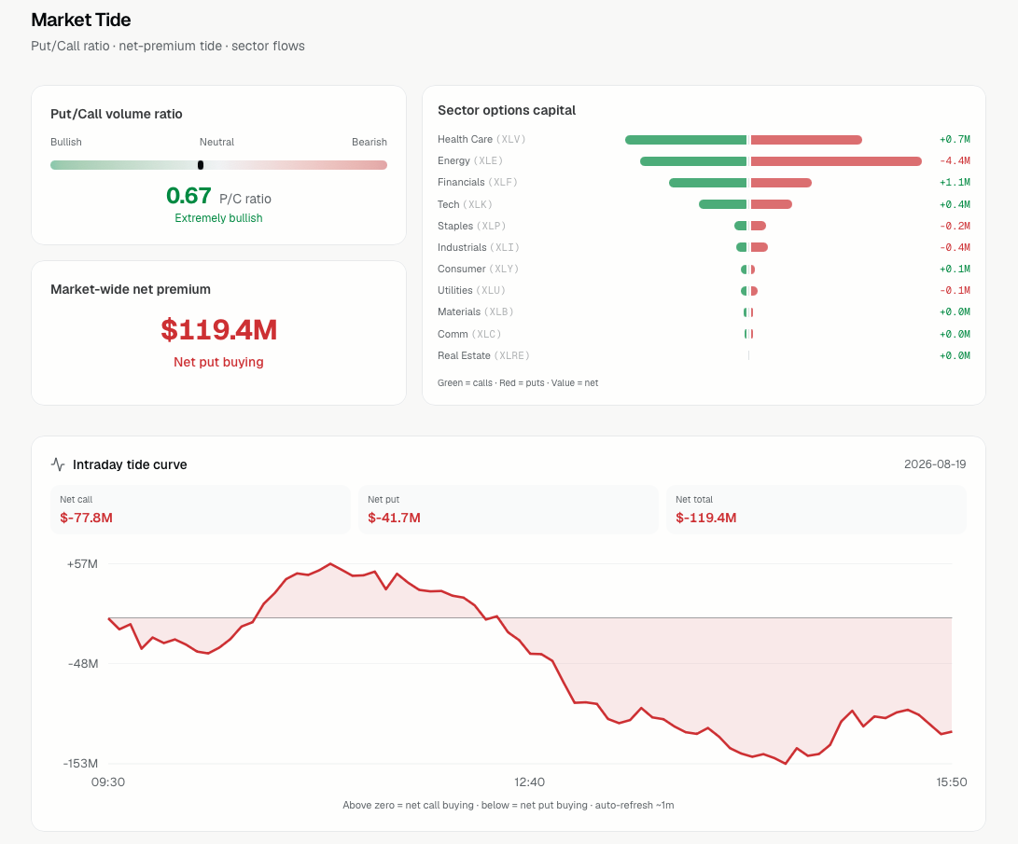Click the Energy net value -4.4M
1018x844 pixels.
point(955,161)
